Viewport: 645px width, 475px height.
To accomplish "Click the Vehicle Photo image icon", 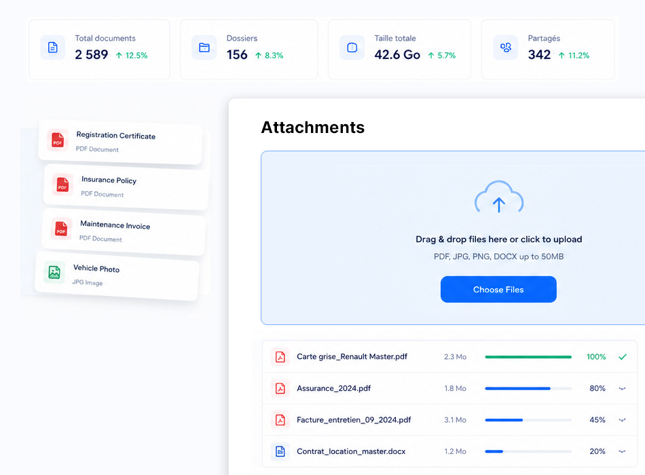I will click(x=54, y=272).
